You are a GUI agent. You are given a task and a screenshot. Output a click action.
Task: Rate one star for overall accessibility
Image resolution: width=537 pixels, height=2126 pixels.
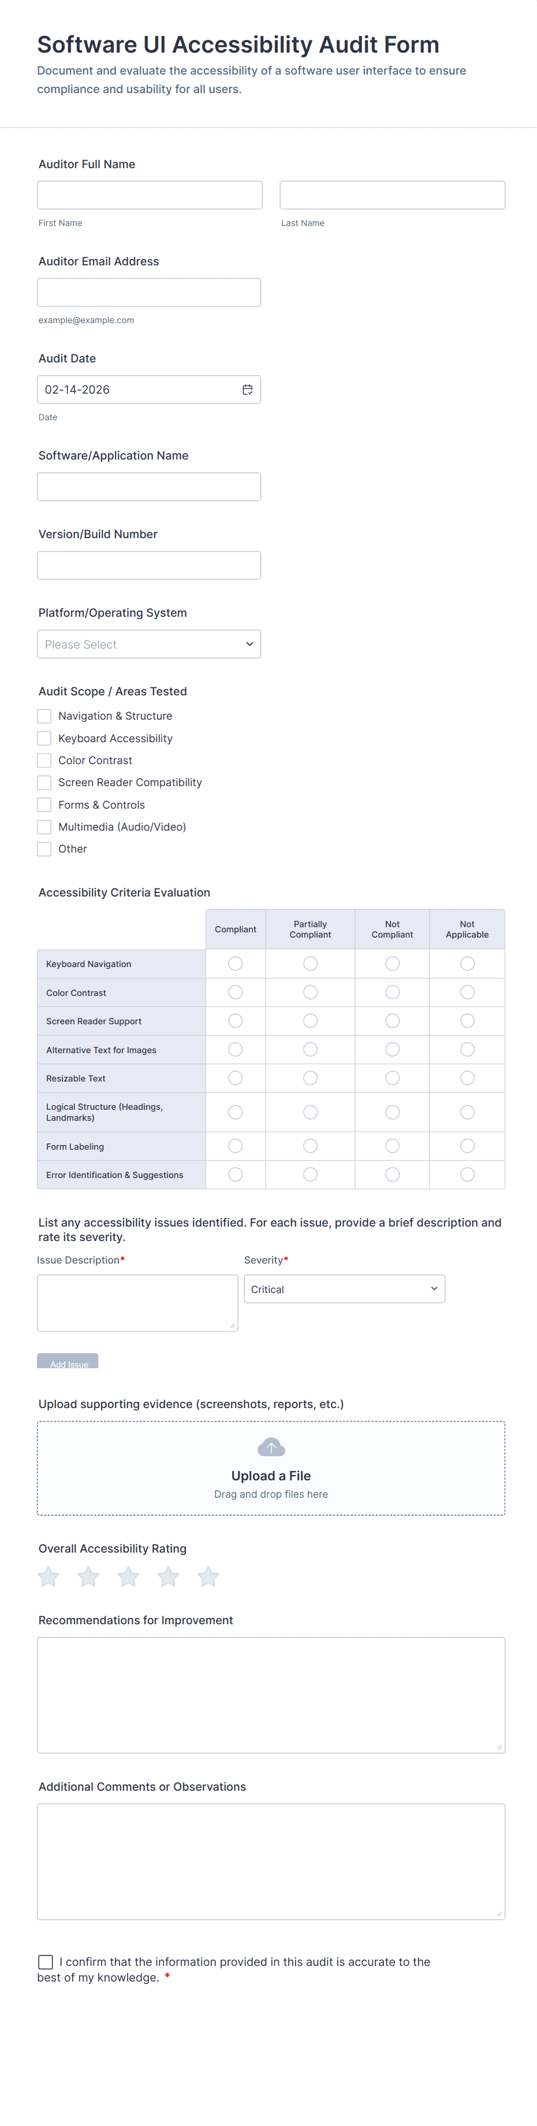coord(49,1576)
